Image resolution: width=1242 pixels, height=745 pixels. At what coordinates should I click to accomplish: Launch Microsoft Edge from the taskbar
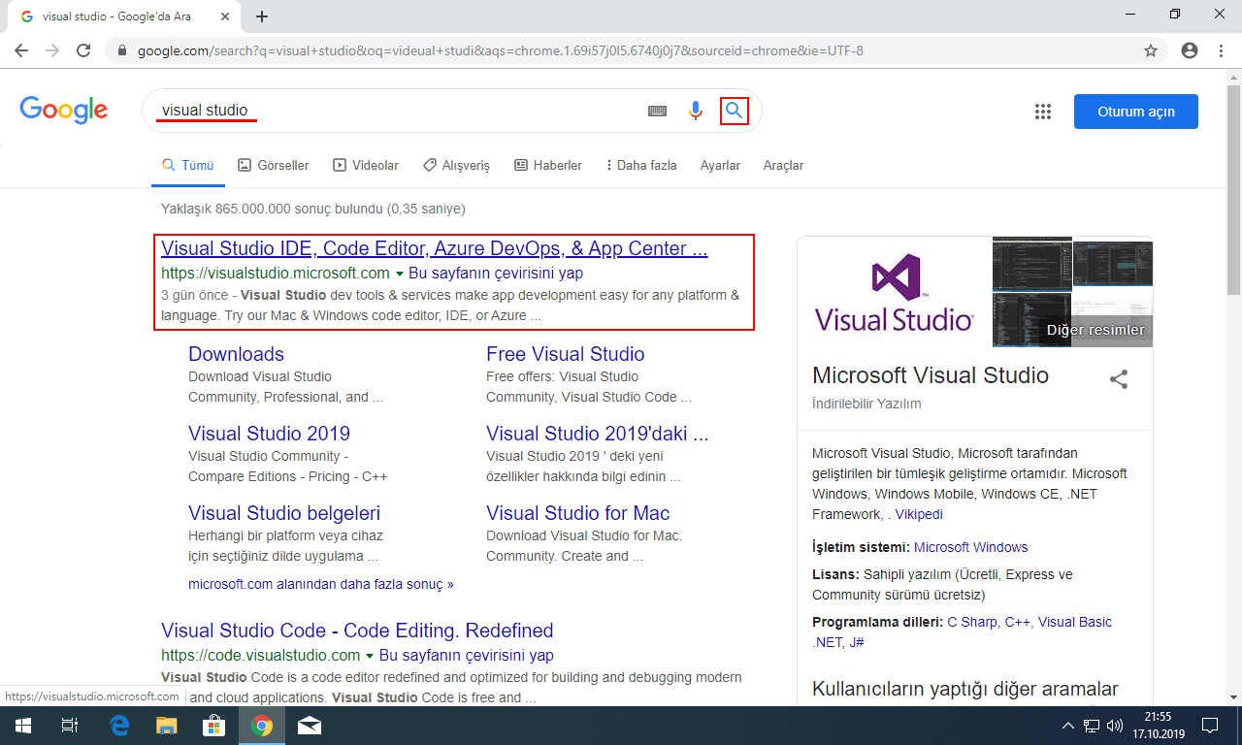pyautogui.click(x=120, y=726)
